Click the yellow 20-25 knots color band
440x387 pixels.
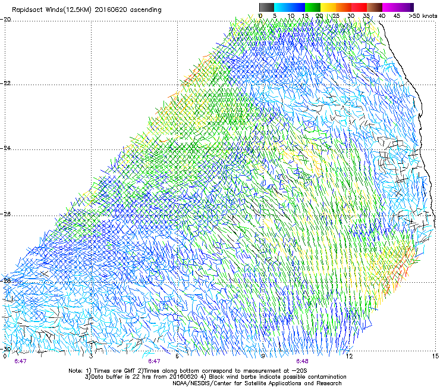pos(328,7)
